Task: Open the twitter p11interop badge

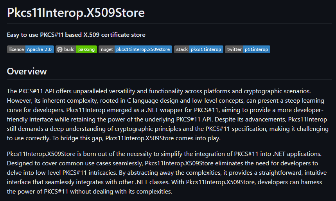Action: coord(248,49)
